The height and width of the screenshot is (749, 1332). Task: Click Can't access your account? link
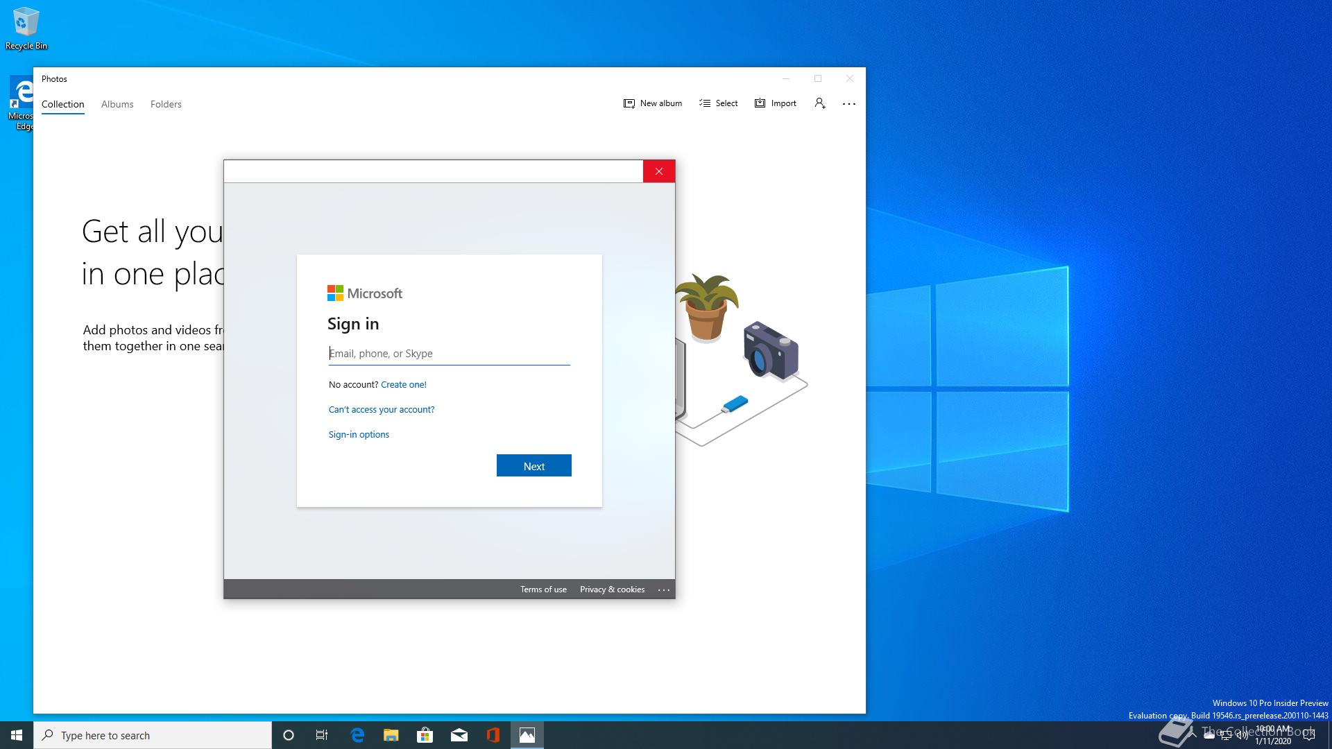[x=382, y=409]
